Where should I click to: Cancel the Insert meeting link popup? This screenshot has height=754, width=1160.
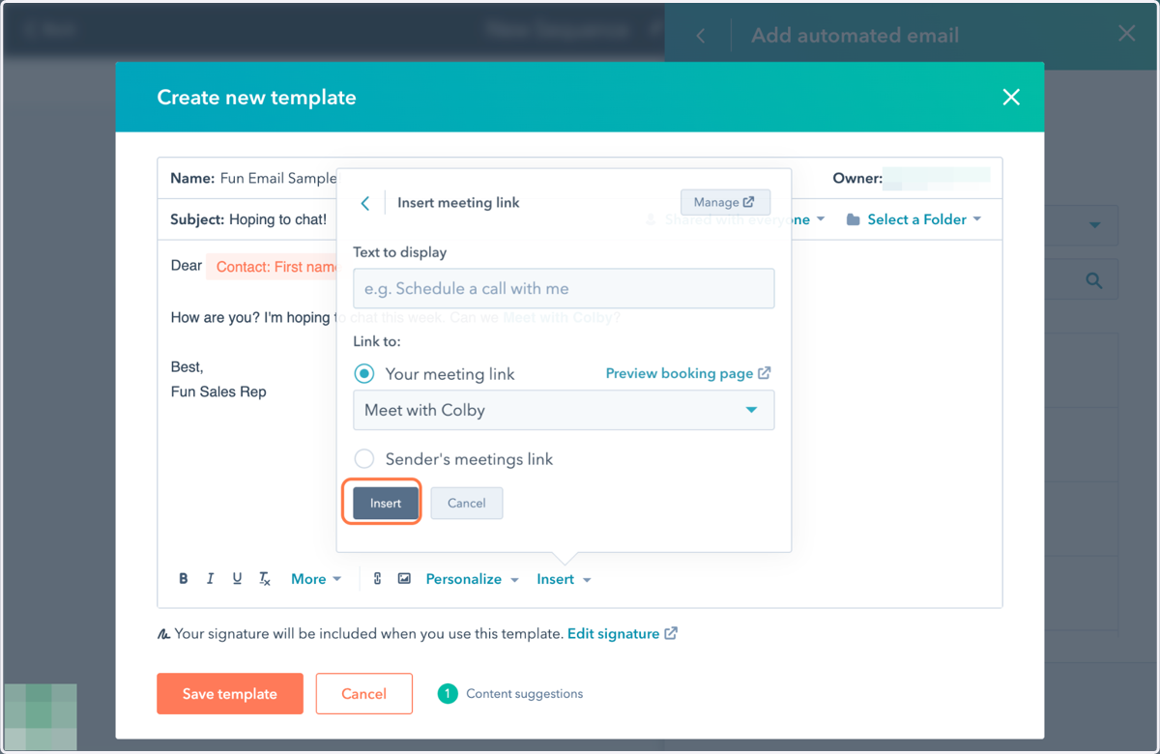pyautogui.click(x=466, y=503)
